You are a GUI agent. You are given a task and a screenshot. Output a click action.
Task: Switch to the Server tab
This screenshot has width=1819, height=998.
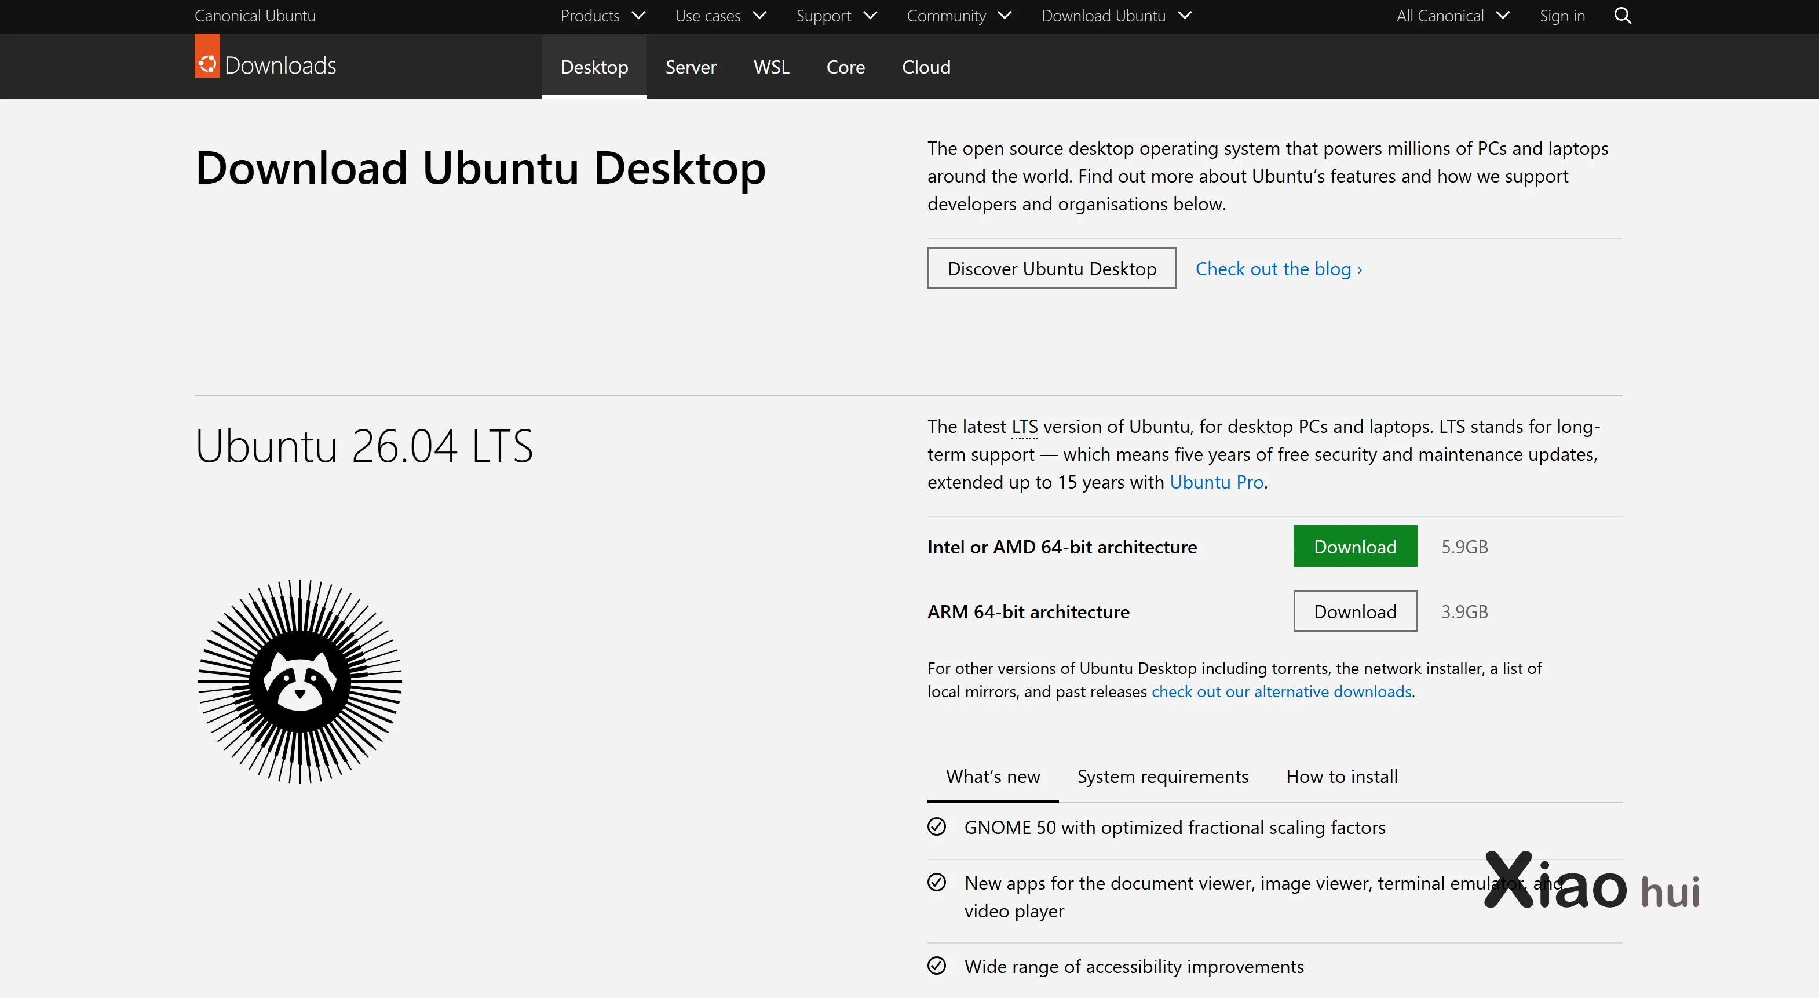coord(691,67)
